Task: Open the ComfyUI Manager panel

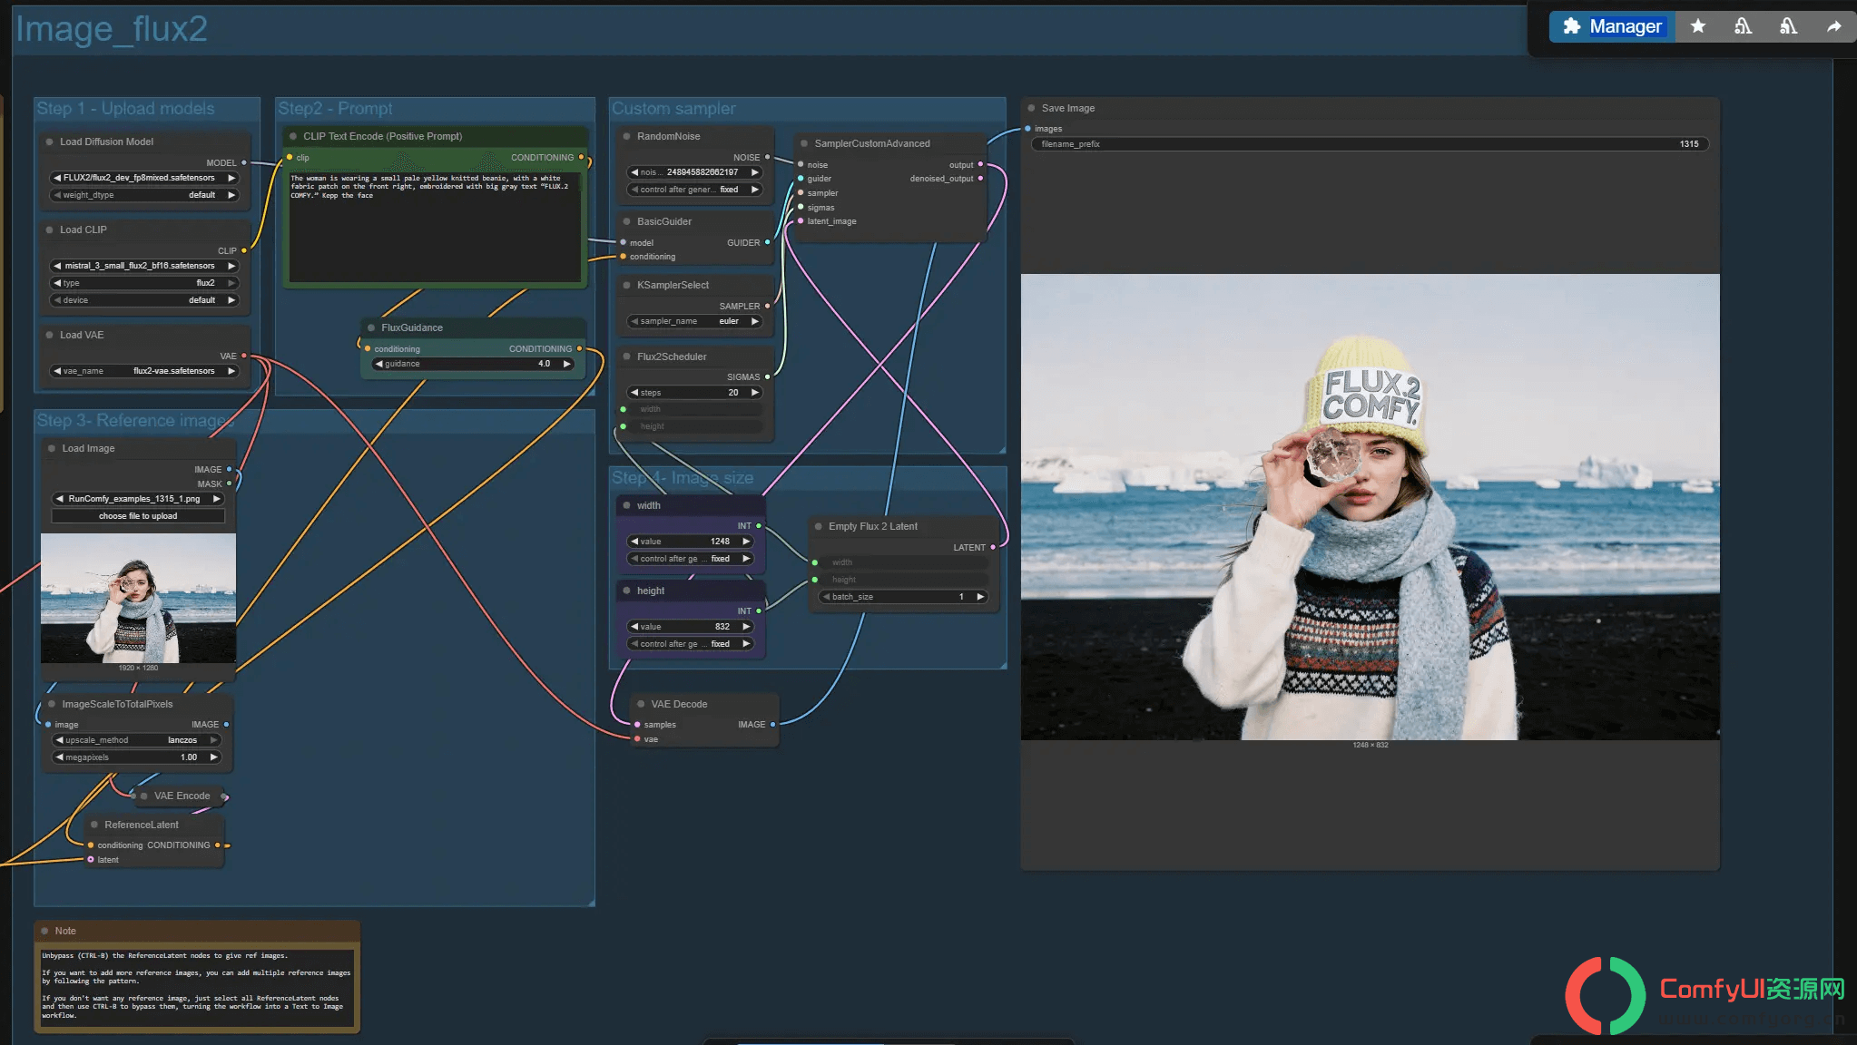Action: 1612,26
